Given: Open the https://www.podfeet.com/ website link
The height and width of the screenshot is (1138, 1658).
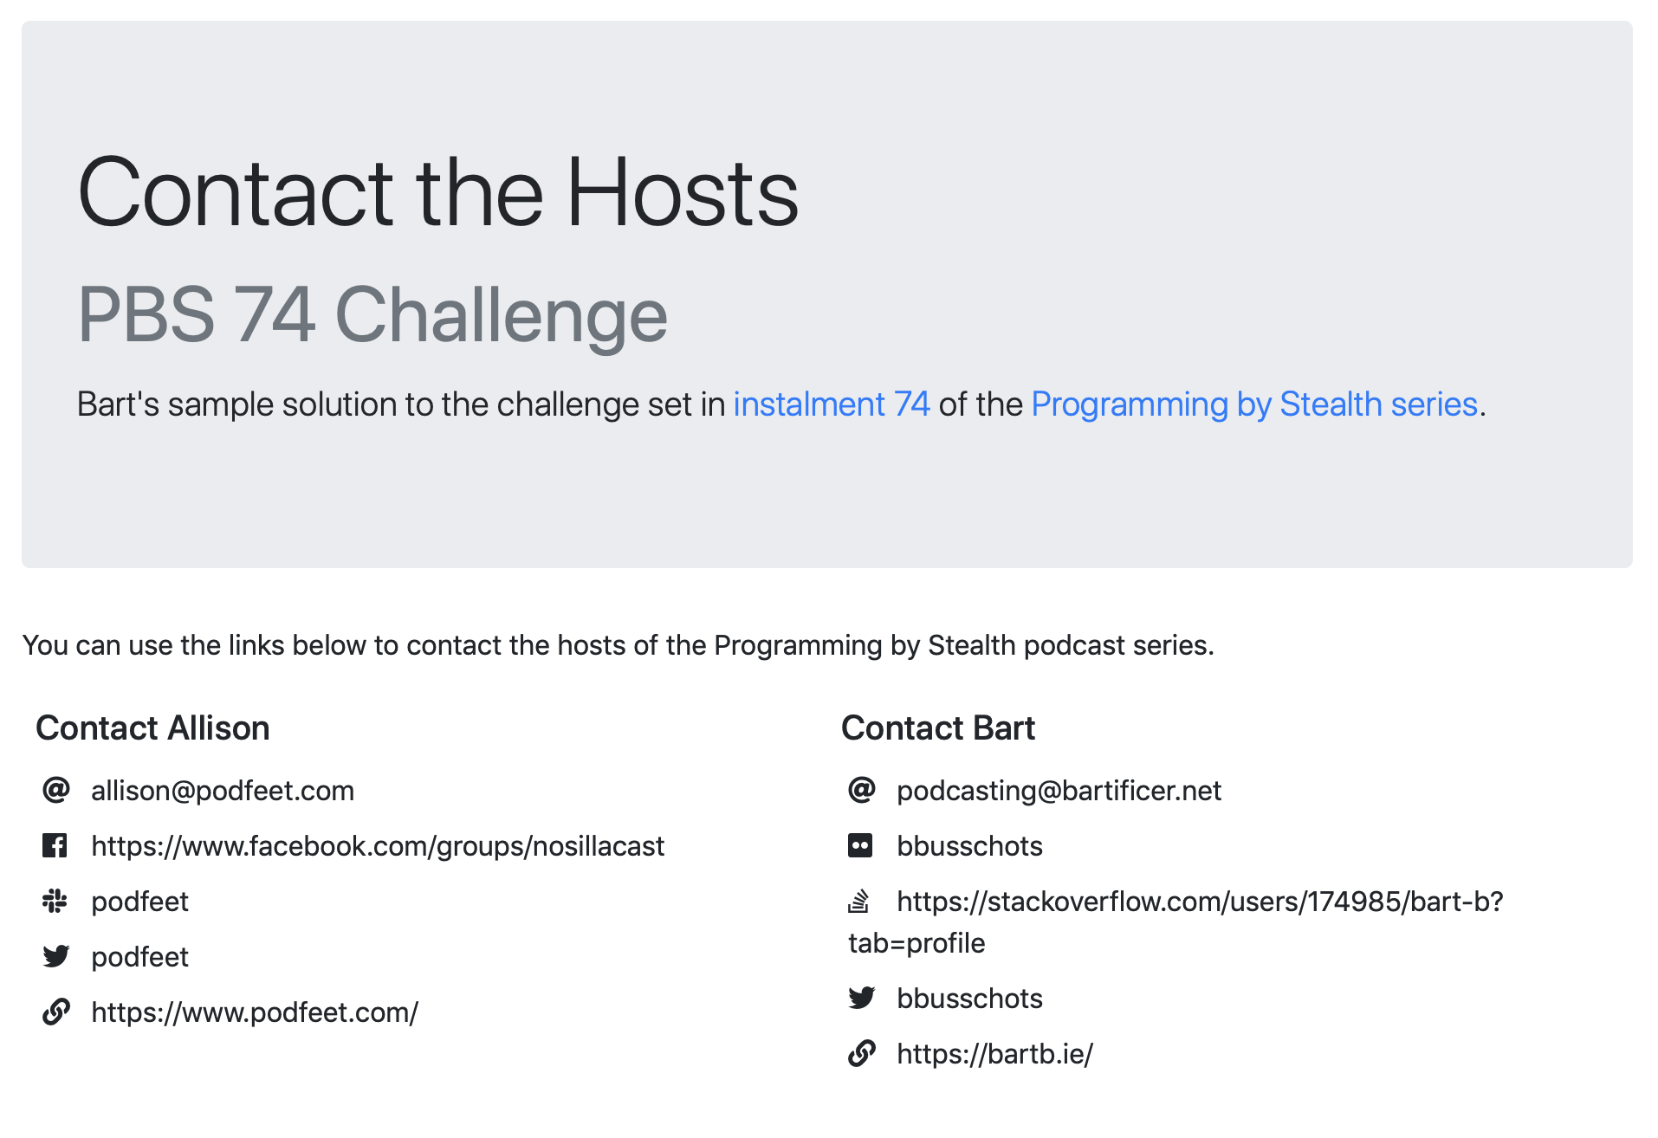Looking at the screenshot, I should pos(255,1012).
